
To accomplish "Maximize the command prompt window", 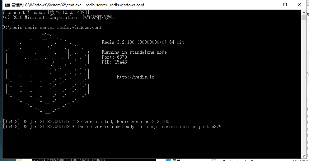I will (x=285, y=5).
